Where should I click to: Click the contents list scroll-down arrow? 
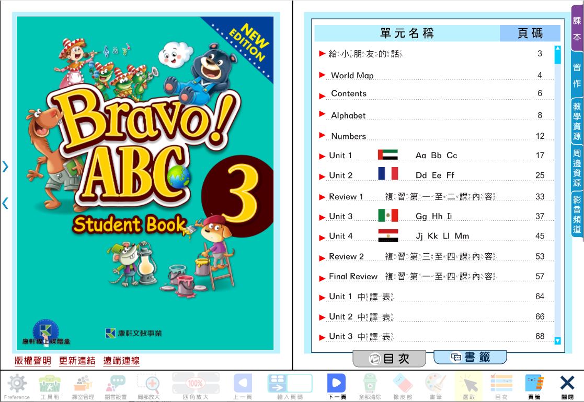coord(557,340)
